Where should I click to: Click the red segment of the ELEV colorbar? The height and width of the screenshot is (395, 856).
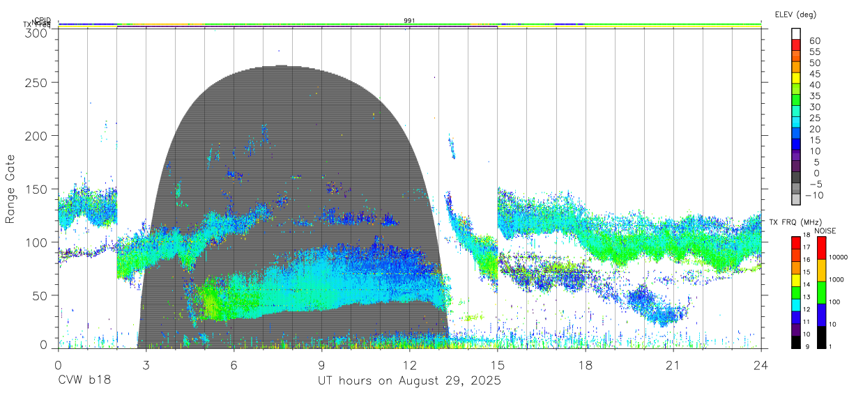pyautogui.click(x=796, y=44)
